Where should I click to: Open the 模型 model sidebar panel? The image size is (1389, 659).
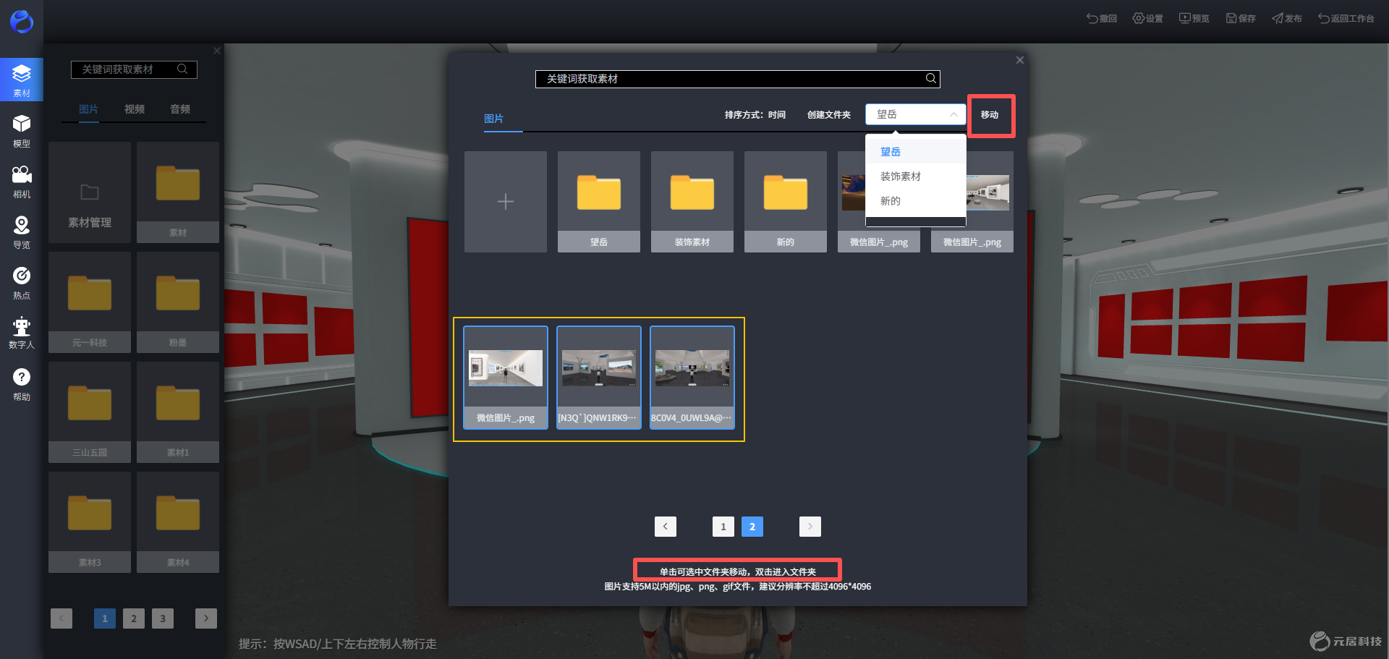click(22, 131)
